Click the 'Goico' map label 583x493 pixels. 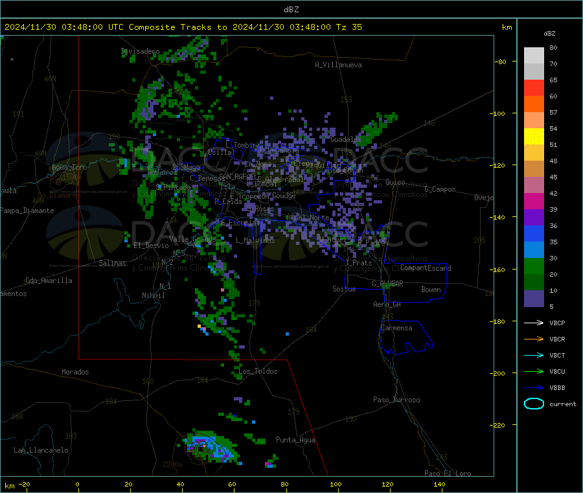395,182
